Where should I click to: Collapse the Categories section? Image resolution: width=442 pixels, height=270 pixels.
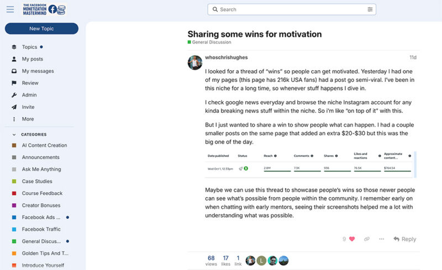pyautogui.click(x=14, y=135)
